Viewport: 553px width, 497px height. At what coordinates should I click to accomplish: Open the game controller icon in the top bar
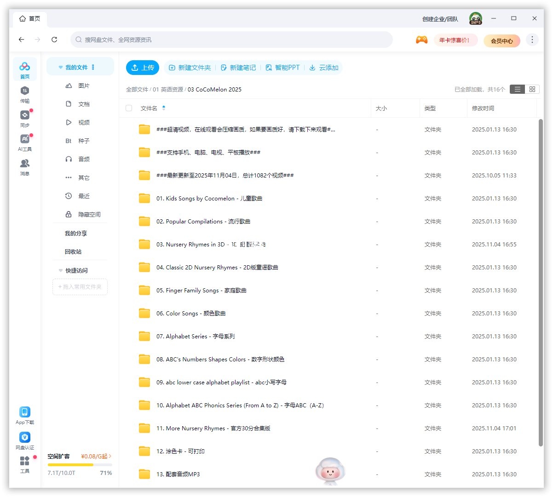421,40
